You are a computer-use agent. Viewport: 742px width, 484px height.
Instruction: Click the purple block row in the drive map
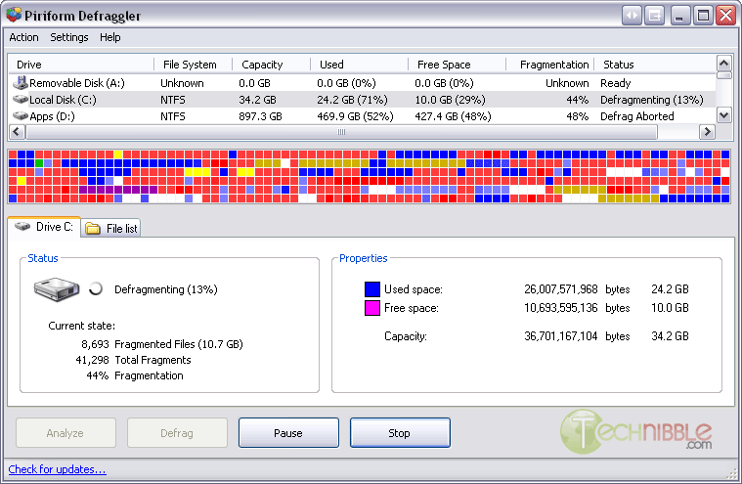118,190
